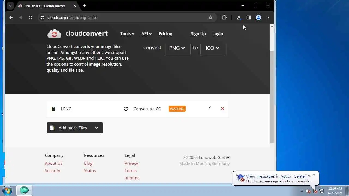Open the taskbar clock showing 12:10 AM
This screenshot has width=349, height=196.
coord(335,191)
